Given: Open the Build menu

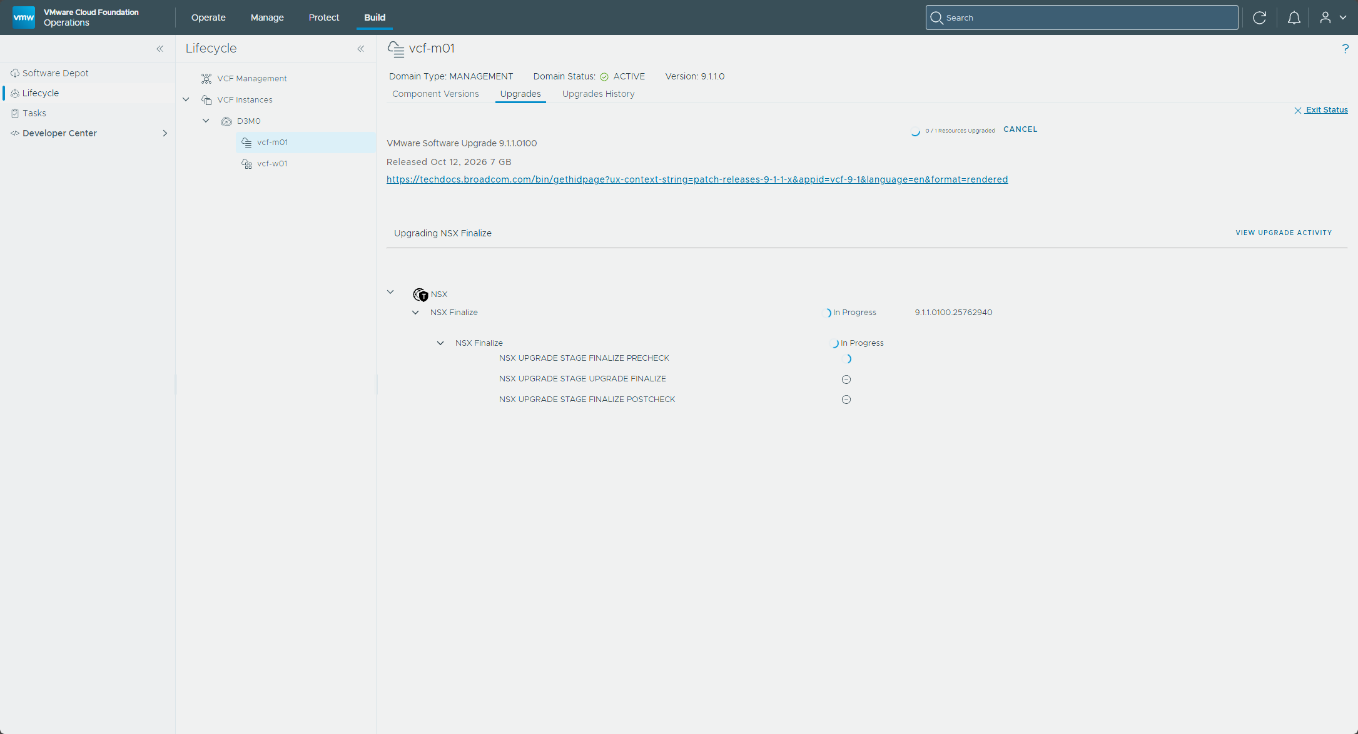Looking at the screenshot, I should click(x=375, y=18).
